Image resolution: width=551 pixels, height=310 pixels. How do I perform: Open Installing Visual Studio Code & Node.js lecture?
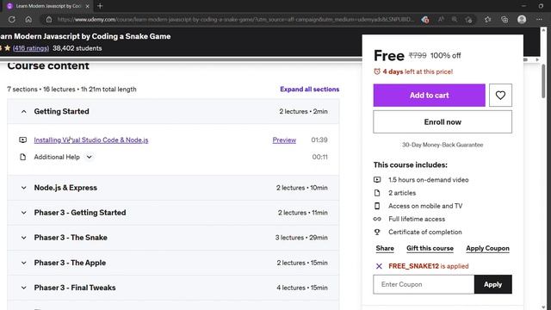coord(91,139)
